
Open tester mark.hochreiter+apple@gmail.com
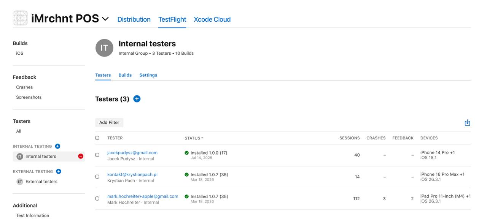coord(143,196)
